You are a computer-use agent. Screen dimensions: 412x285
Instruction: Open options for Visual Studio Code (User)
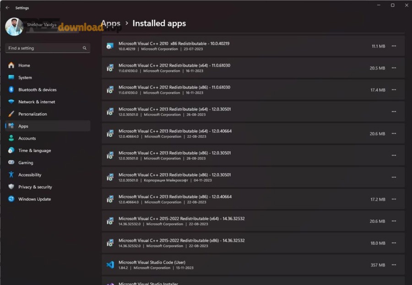click(x=394, y=265)
